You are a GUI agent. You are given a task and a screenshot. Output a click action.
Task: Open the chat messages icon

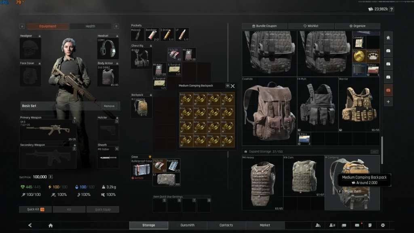[344, 225]
